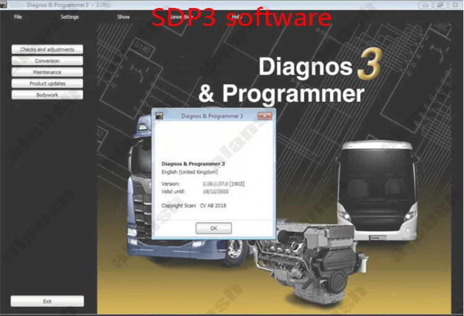Click the 'Diagnos & Programmer 3' bold text

coord(193,164)
